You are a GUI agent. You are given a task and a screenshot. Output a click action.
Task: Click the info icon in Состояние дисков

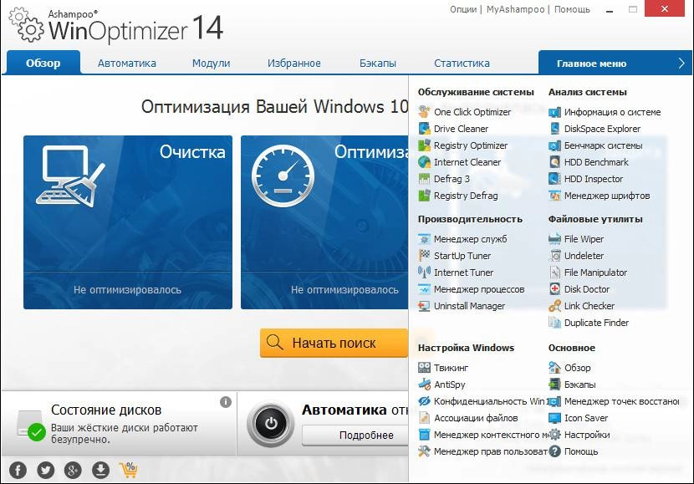point(226,402)
